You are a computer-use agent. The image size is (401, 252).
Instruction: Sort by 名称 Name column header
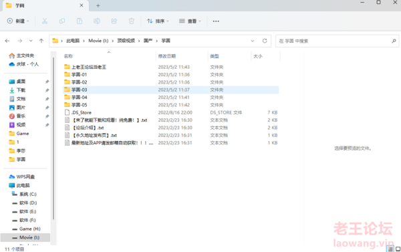click(68, 56)
